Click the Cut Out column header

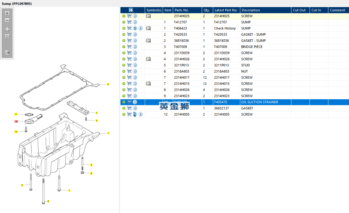pos(300,10)
